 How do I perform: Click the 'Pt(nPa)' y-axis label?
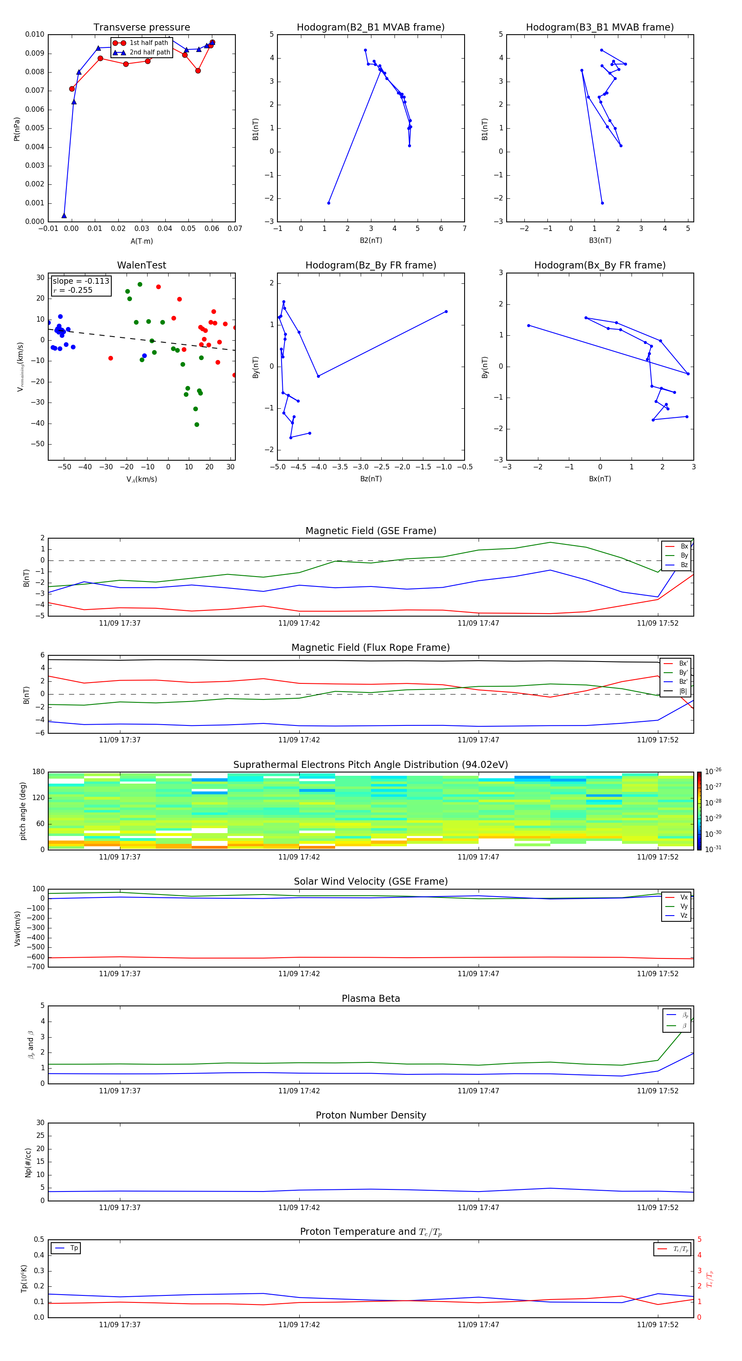point(17,128)
